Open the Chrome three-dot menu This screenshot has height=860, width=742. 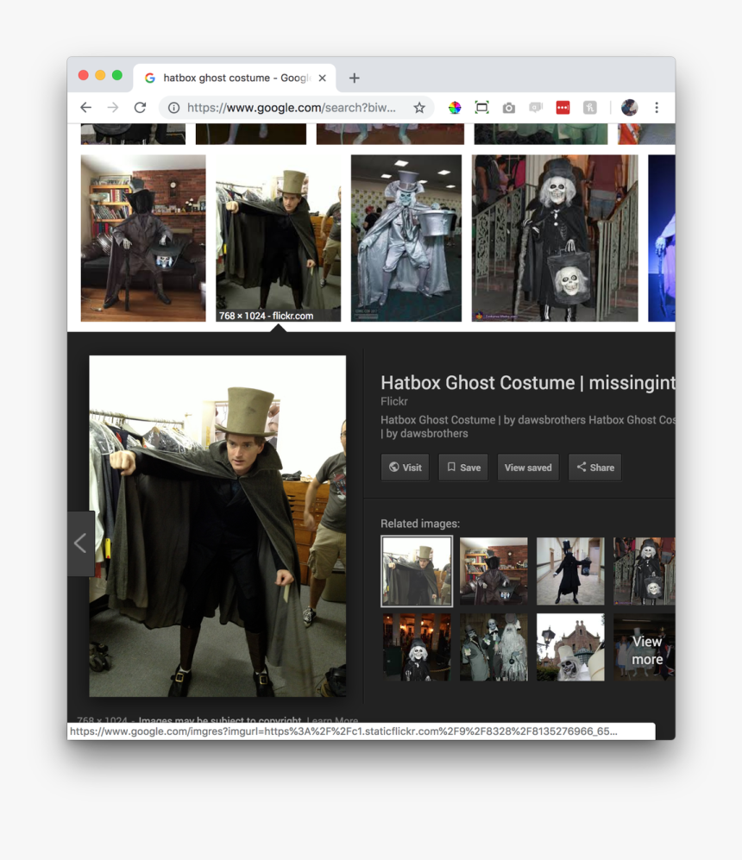click(x=658, y=108)
